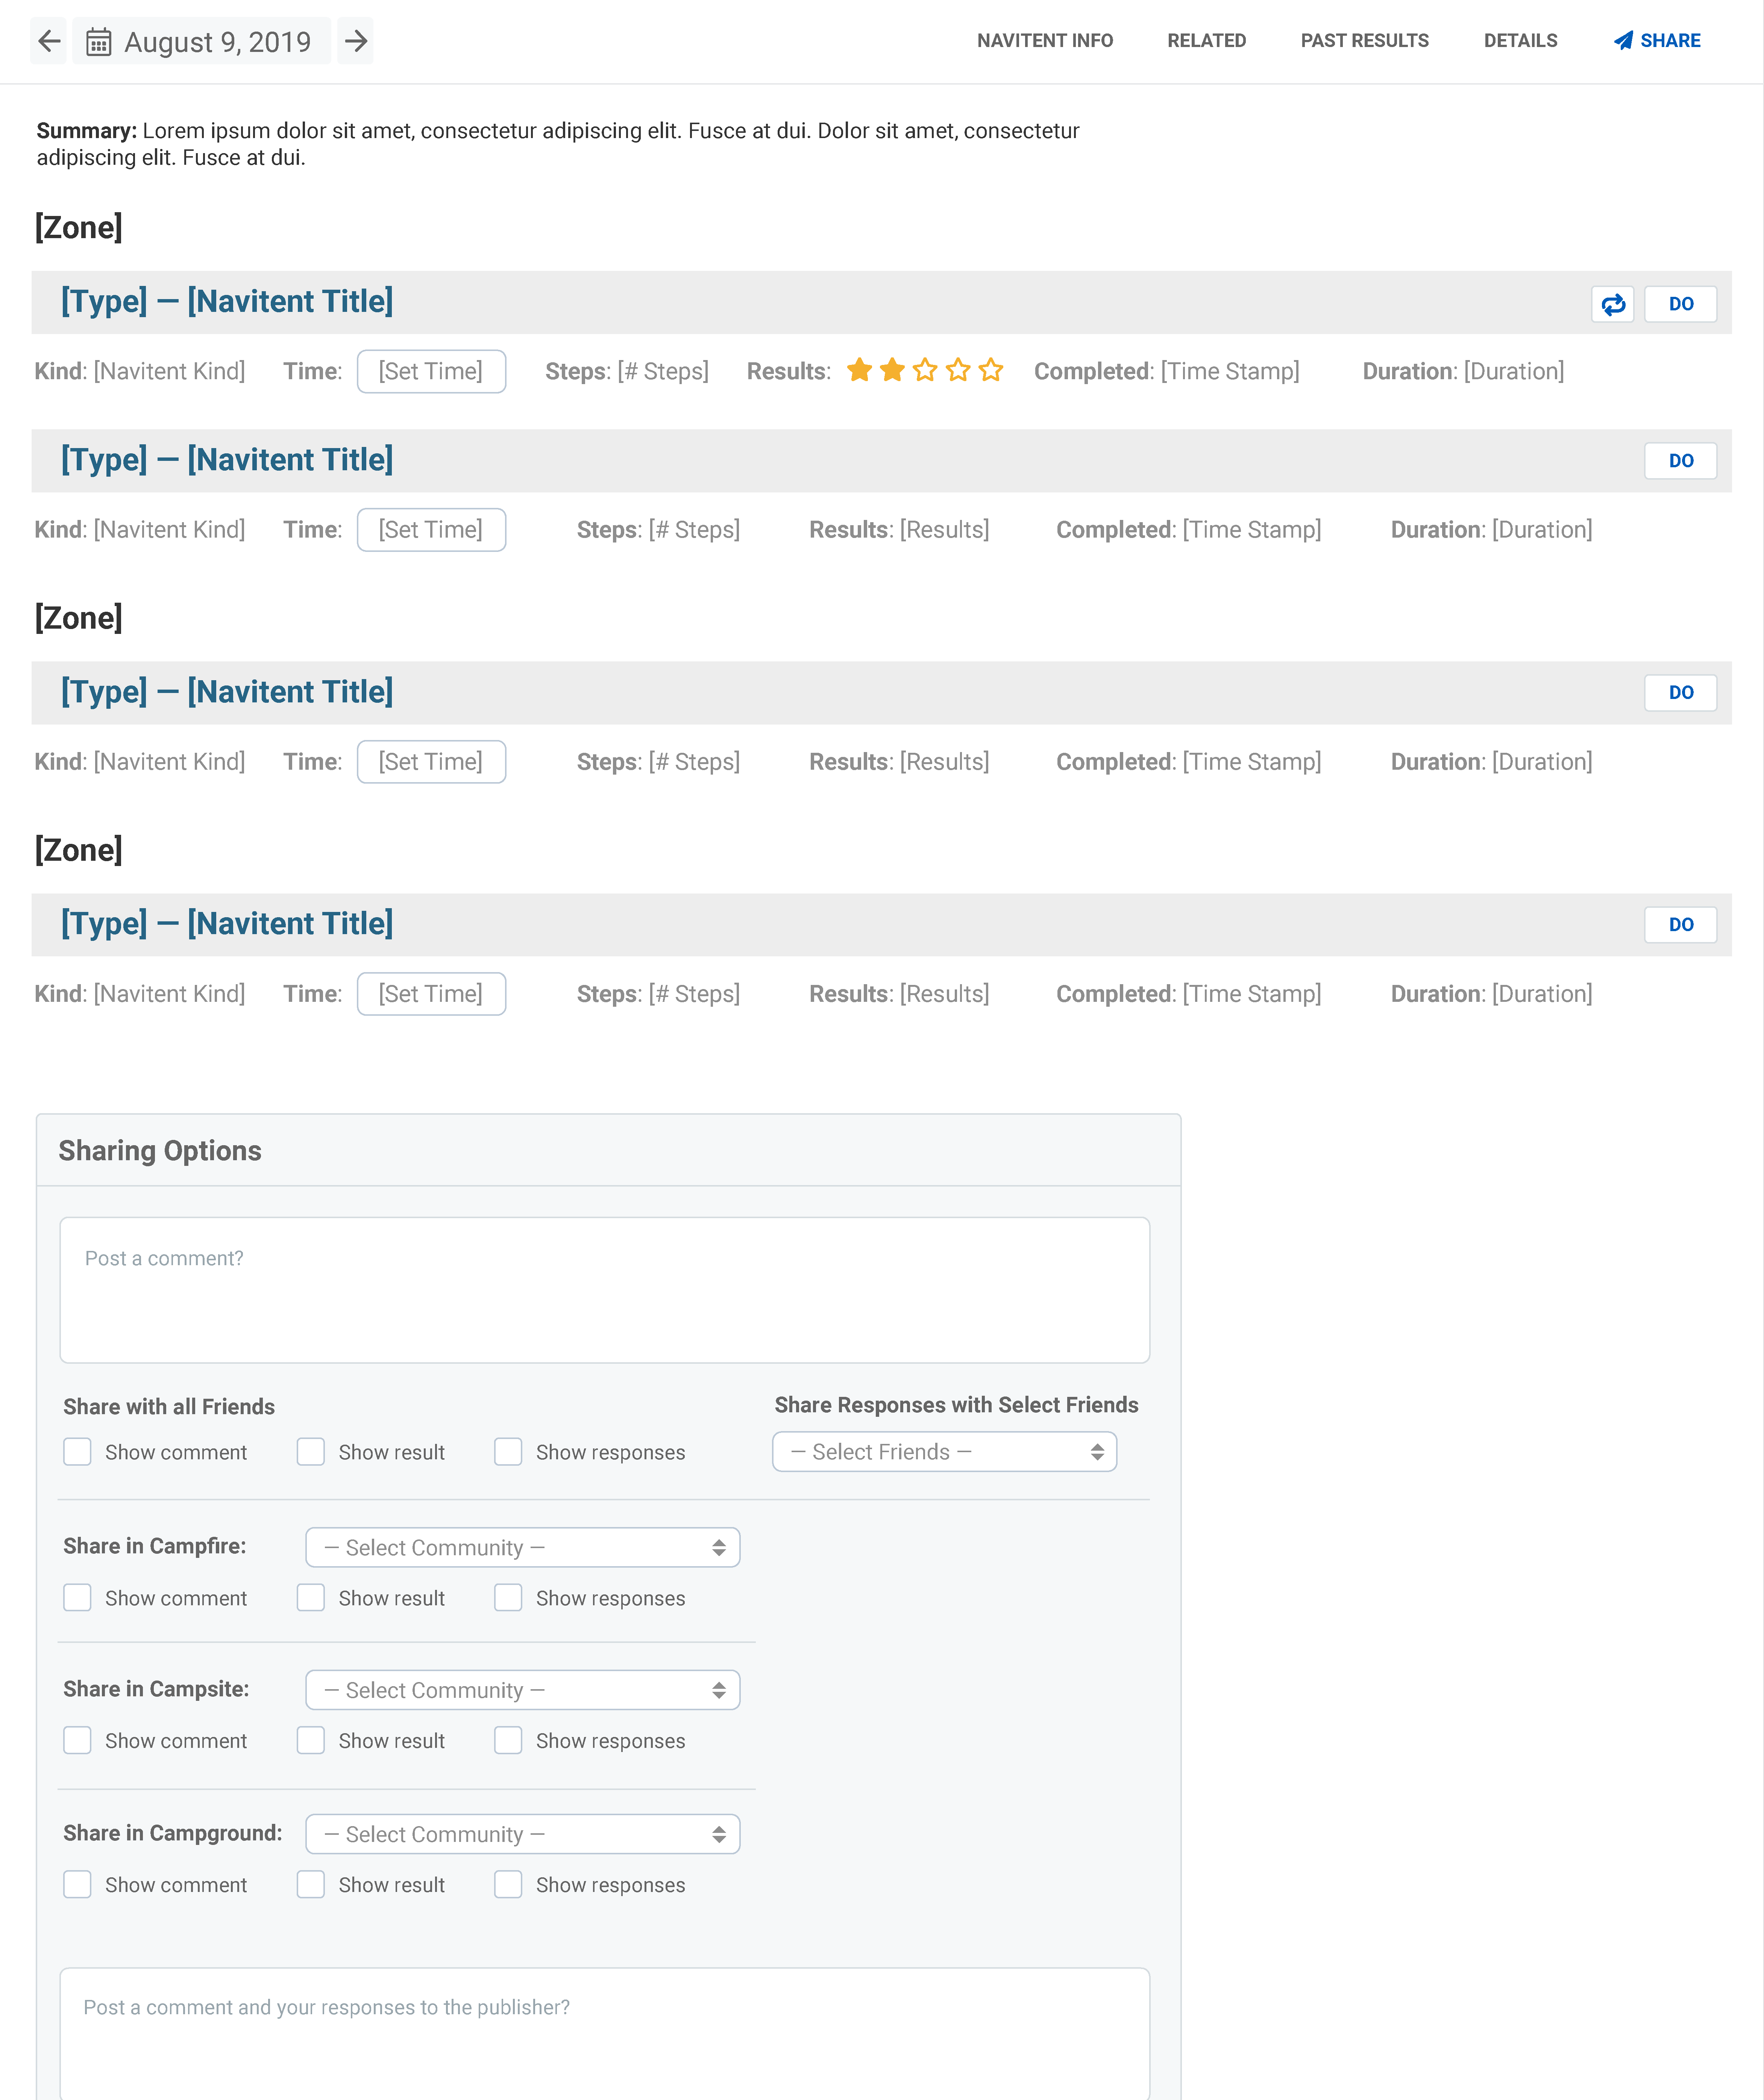Screen dimensions: 1764x2100
Task: Click Set Time in fourth navitent
Action: click(431, 994)
